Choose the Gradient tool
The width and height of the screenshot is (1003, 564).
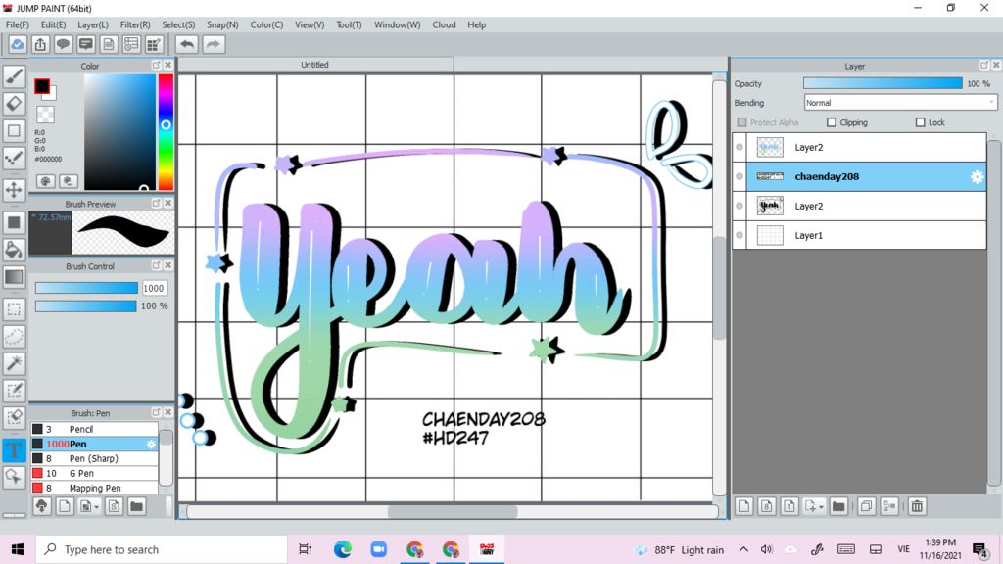click(14, 277)
